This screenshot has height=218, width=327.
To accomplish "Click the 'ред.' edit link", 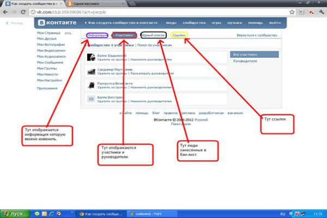I will 68,33.
